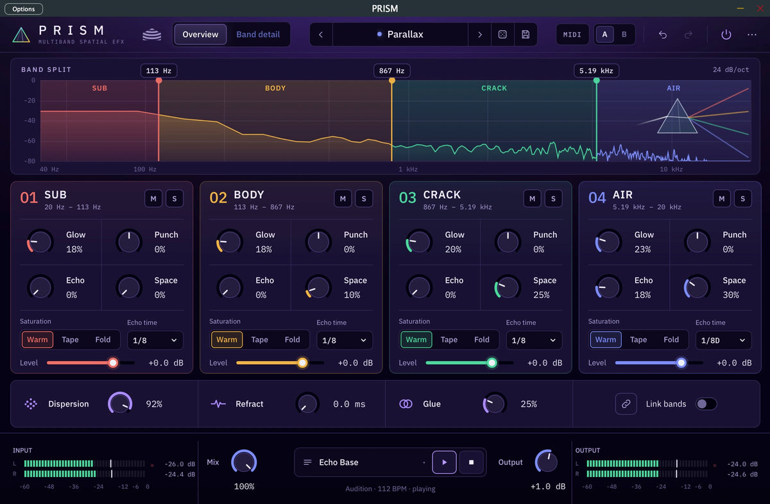Solo the CRACK band
Viewport: 770px width, 504px height.
tap(553, 199)
